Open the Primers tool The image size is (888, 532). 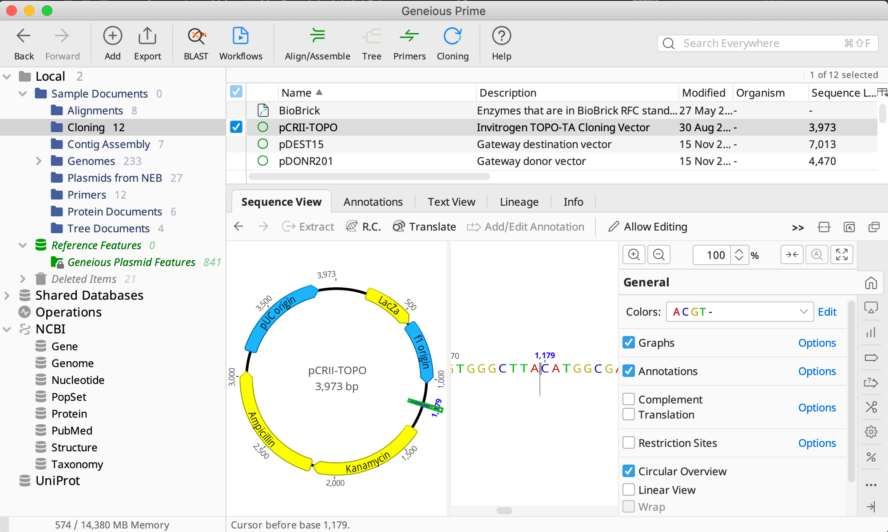[x=409, y=42]
